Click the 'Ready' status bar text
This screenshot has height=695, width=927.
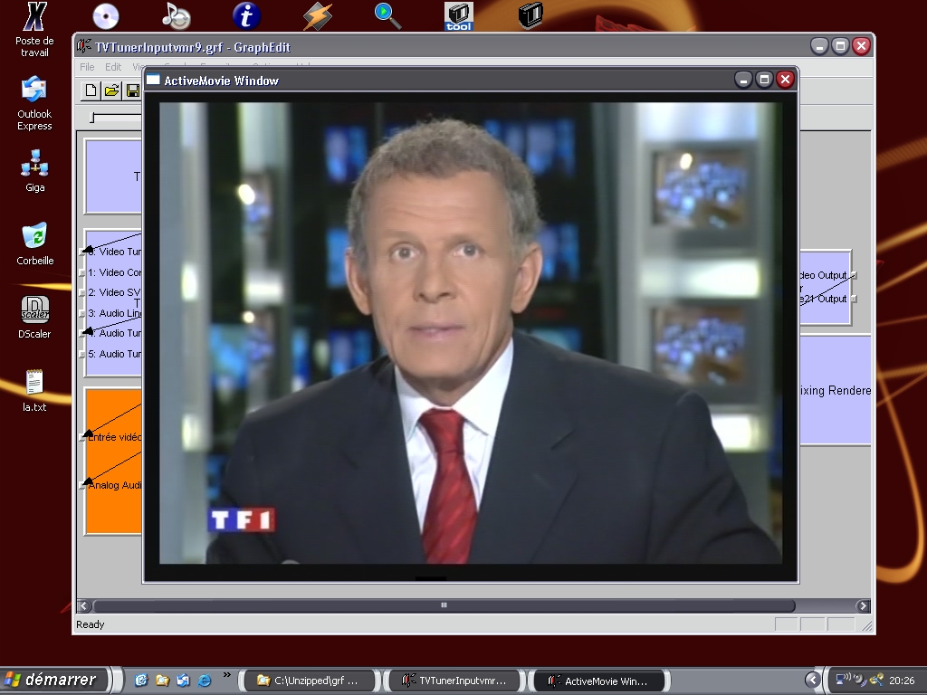pyautogui.click(x=91, y=624)
